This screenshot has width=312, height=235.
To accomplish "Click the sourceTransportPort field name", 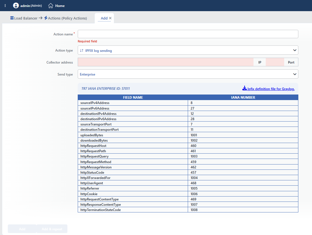I will point(96,124).
